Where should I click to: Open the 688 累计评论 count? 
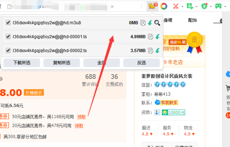pyautogui.click(x=91, y=80)
